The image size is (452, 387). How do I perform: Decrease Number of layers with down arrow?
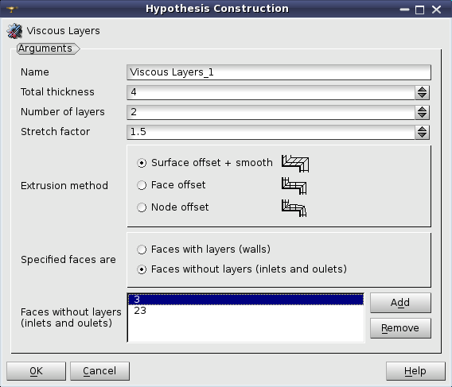422,115
